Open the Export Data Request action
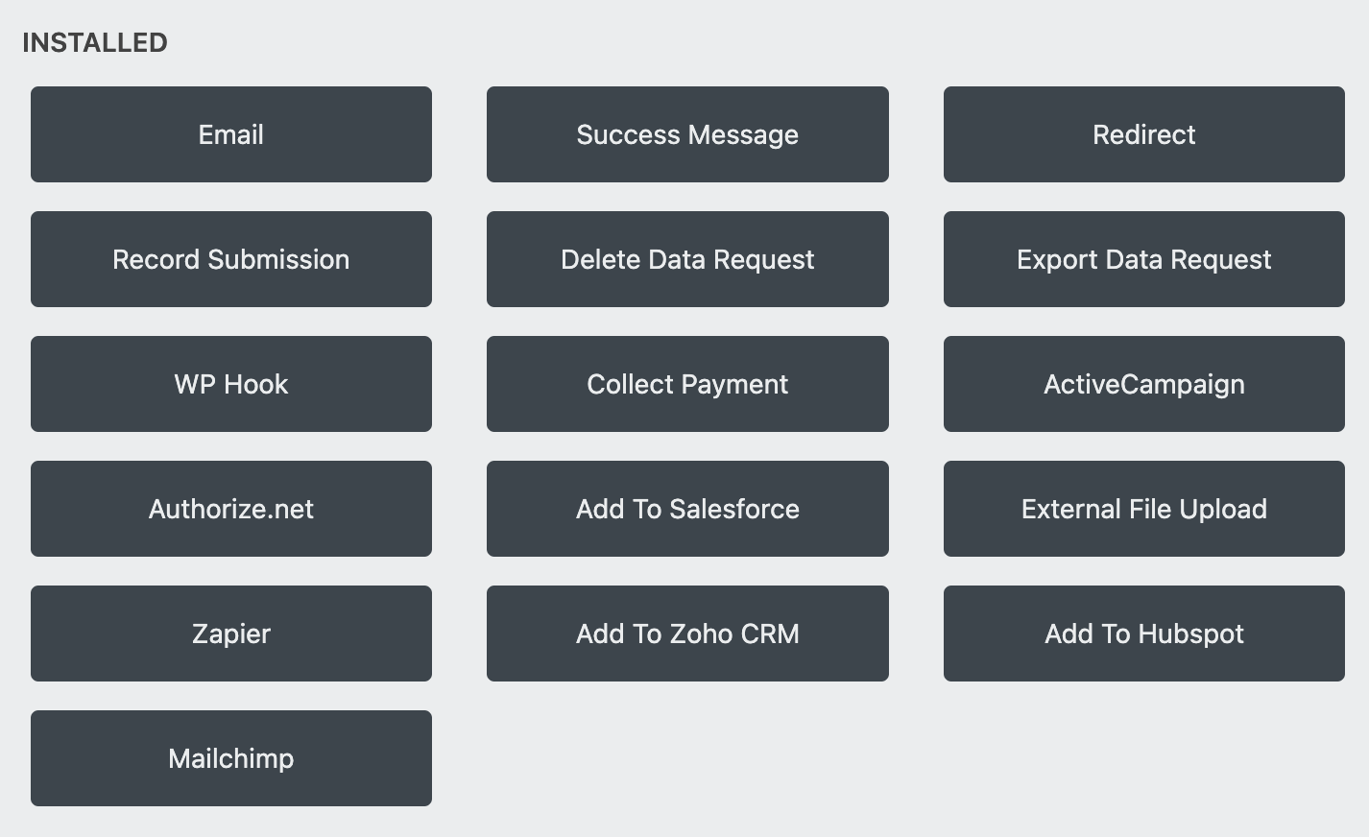 (x=1142, y=259)
